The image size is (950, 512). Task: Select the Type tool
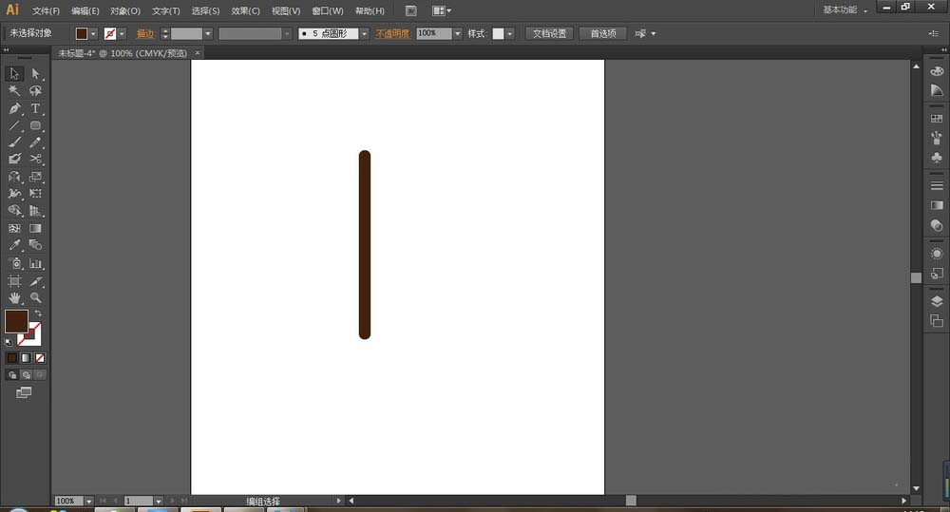click(x=35, y=108)
